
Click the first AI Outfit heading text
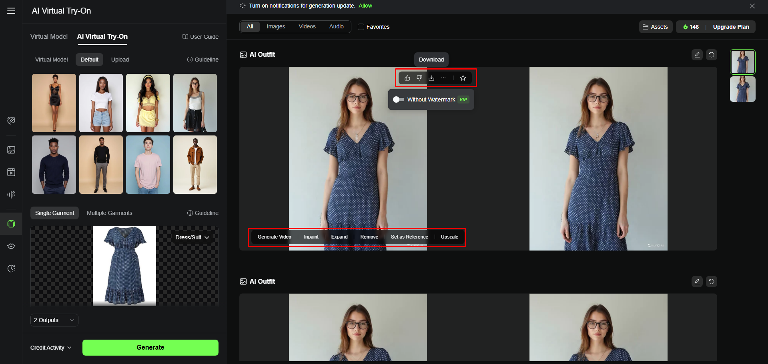[x=262, y=55]
